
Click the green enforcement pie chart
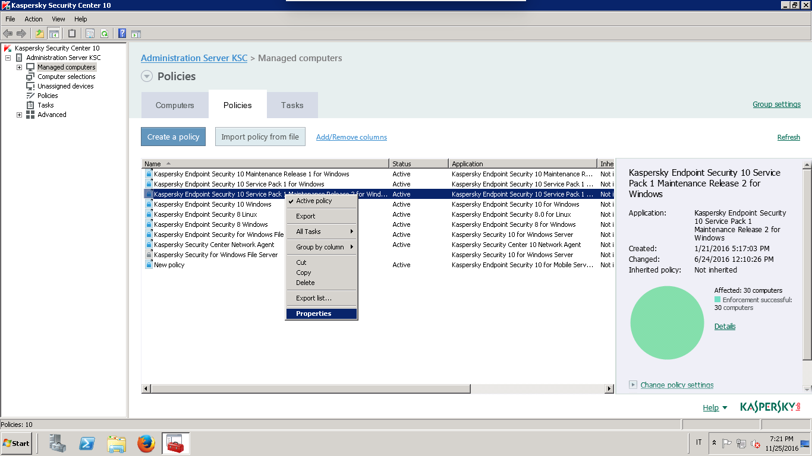point(667,322)
